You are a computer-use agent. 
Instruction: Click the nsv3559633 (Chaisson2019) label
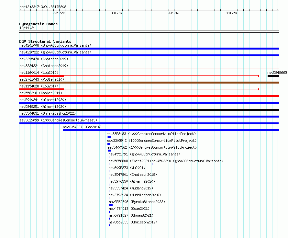(133, 222)
